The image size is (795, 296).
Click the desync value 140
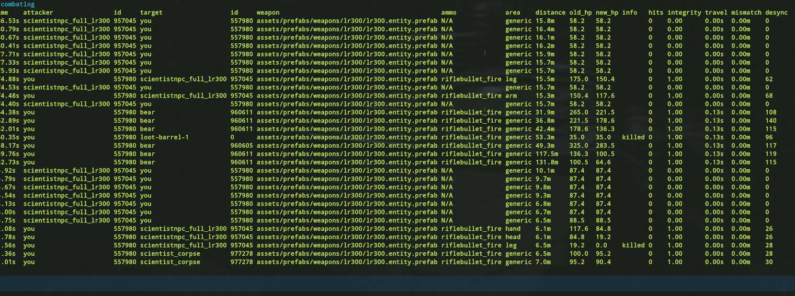pos(771,121)
